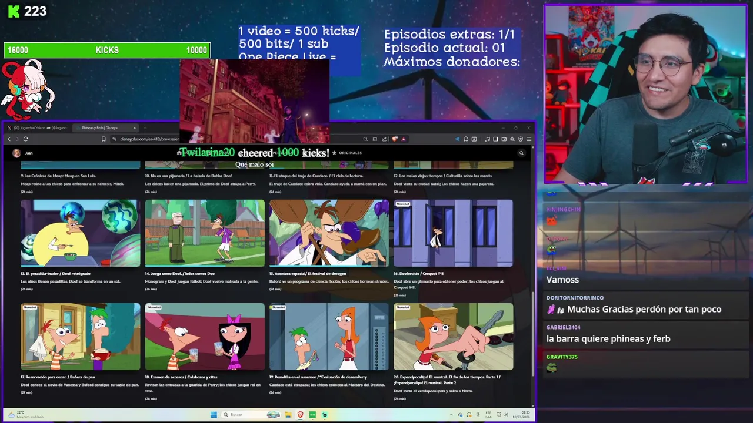Open the ESP LAA language switcher

pos(488,415)
